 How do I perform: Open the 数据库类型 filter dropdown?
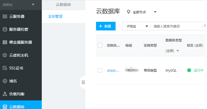(178, 51)
